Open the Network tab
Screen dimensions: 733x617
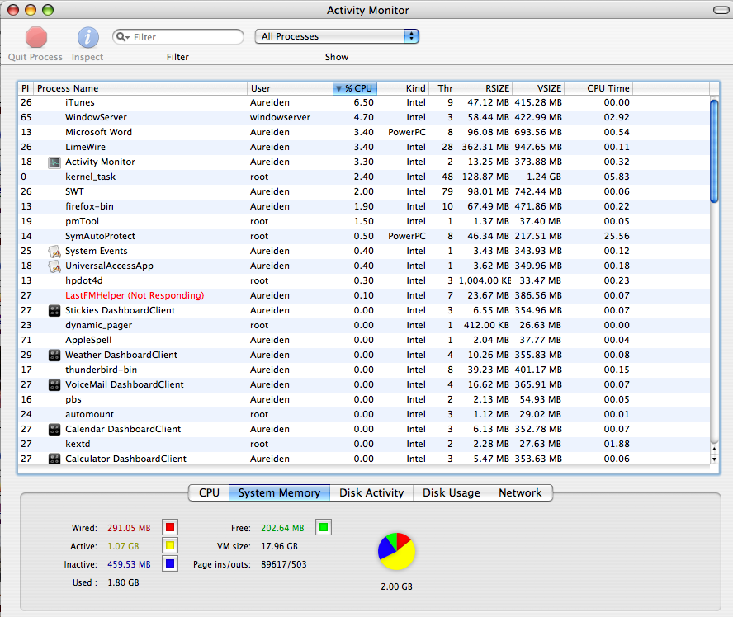pyautogui.click(x=520, y=492)
